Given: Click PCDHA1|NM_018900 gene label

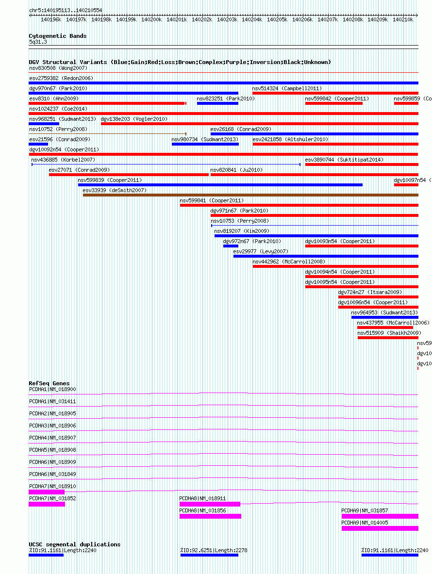Looking at the screenshot, I should (52, 390).
